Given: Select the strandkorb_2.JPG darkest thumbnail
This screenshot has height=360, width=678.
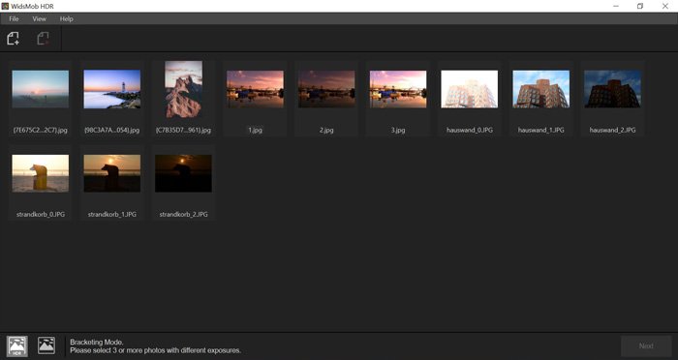Looking at the screenshot, I should [183, 173].
